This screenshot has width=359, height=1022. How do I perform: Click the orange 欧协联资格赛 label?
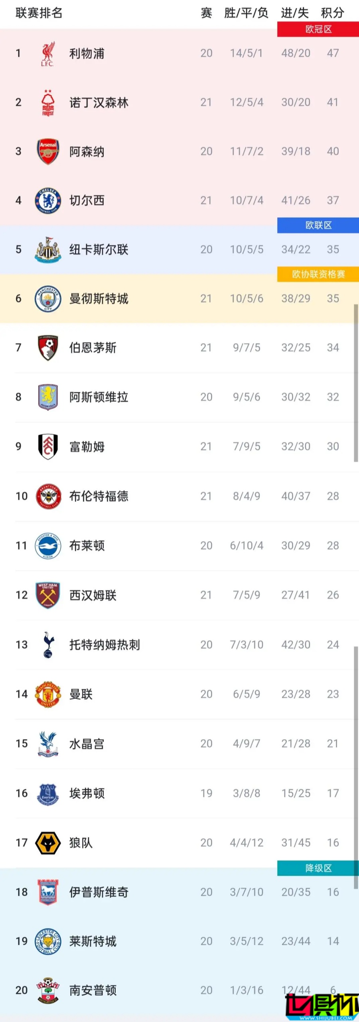click(318, 274)
